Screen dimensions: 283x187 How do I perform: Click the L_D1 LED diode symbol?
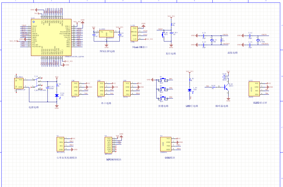[x=190, y=90]
